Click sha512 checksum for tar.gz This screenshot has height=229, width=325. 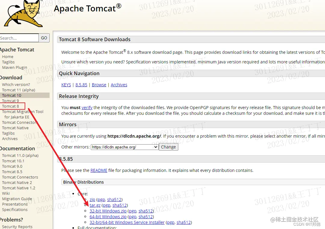[x=120, y=205]
